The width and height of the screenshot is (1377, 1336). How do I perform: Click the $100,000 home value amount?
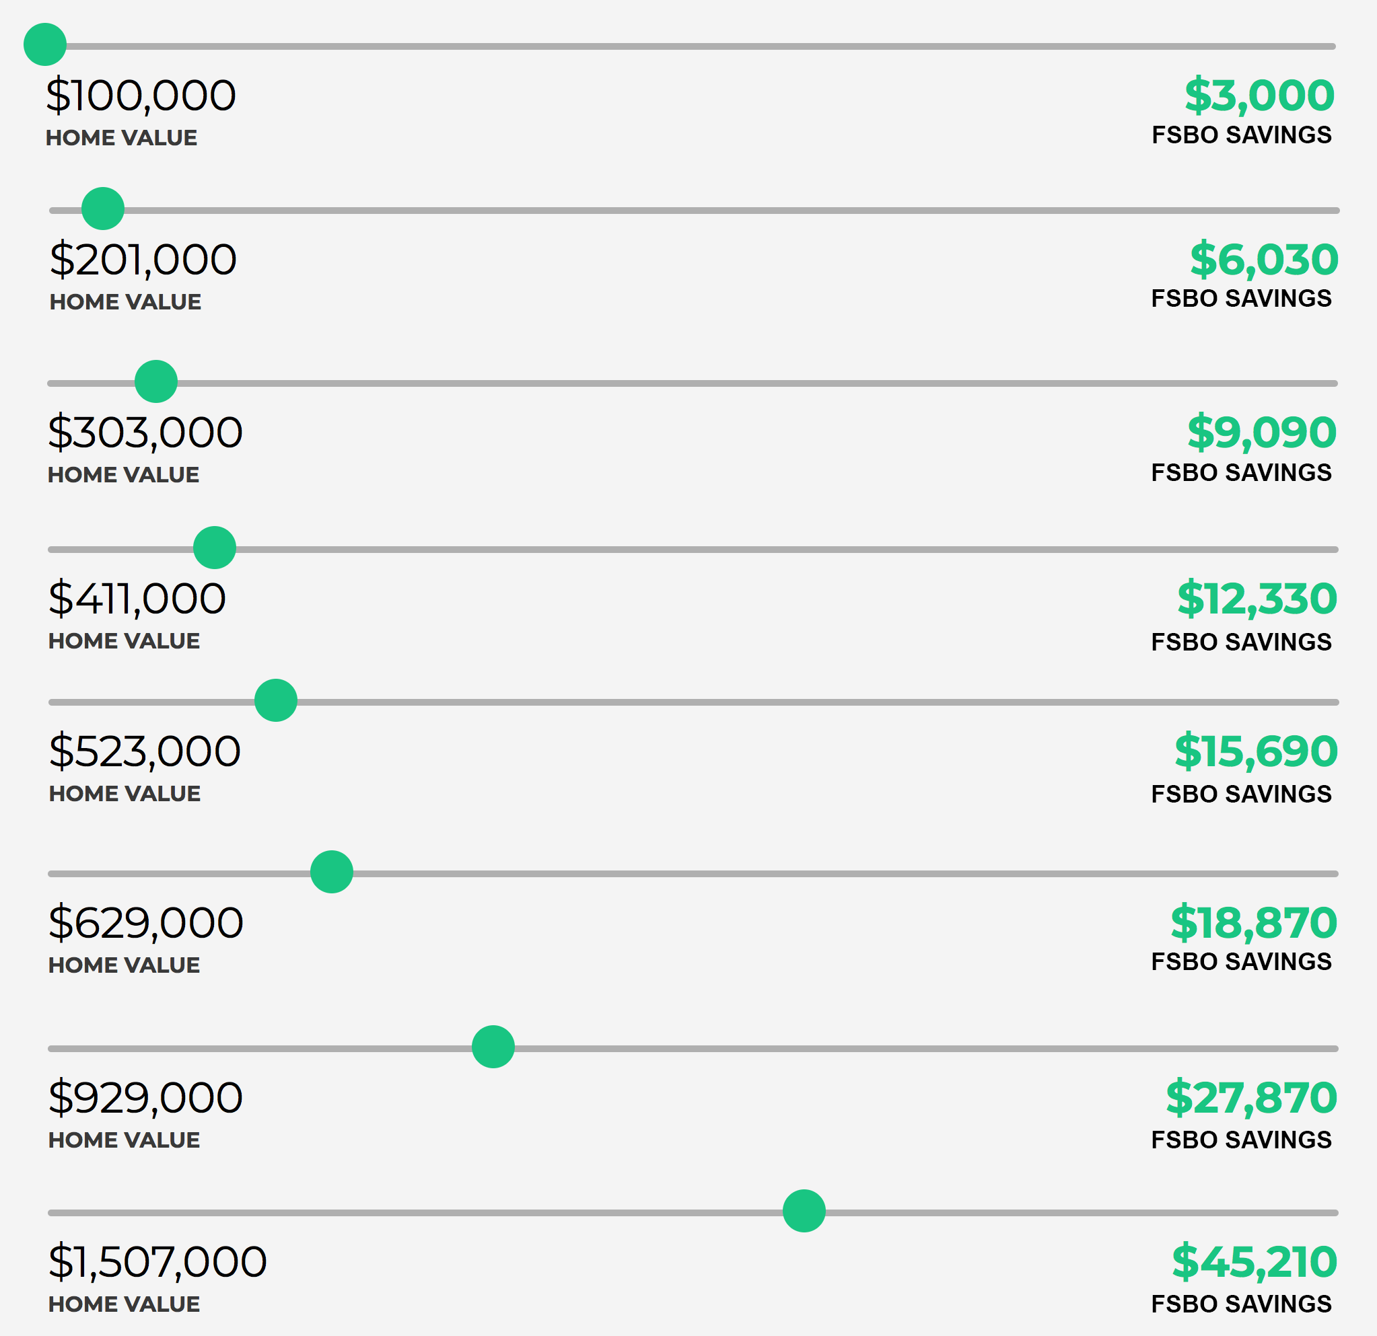point(141,96)
